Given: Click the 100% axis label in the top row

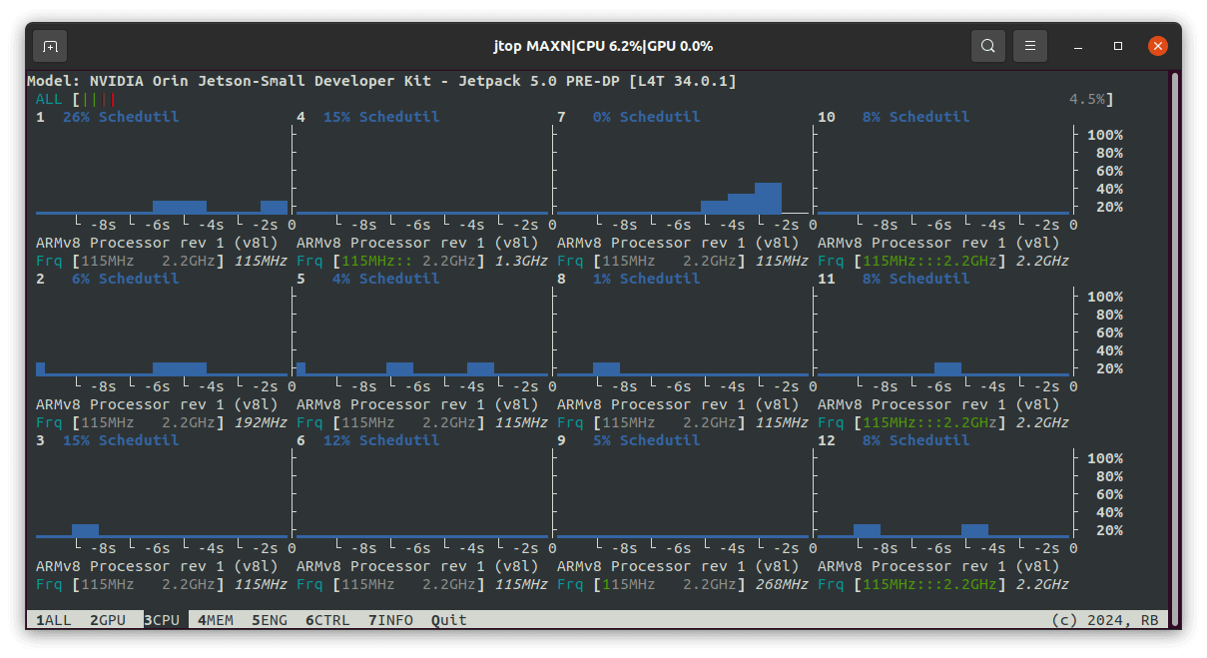Looking at the screenshot, I should point(1105,135).
